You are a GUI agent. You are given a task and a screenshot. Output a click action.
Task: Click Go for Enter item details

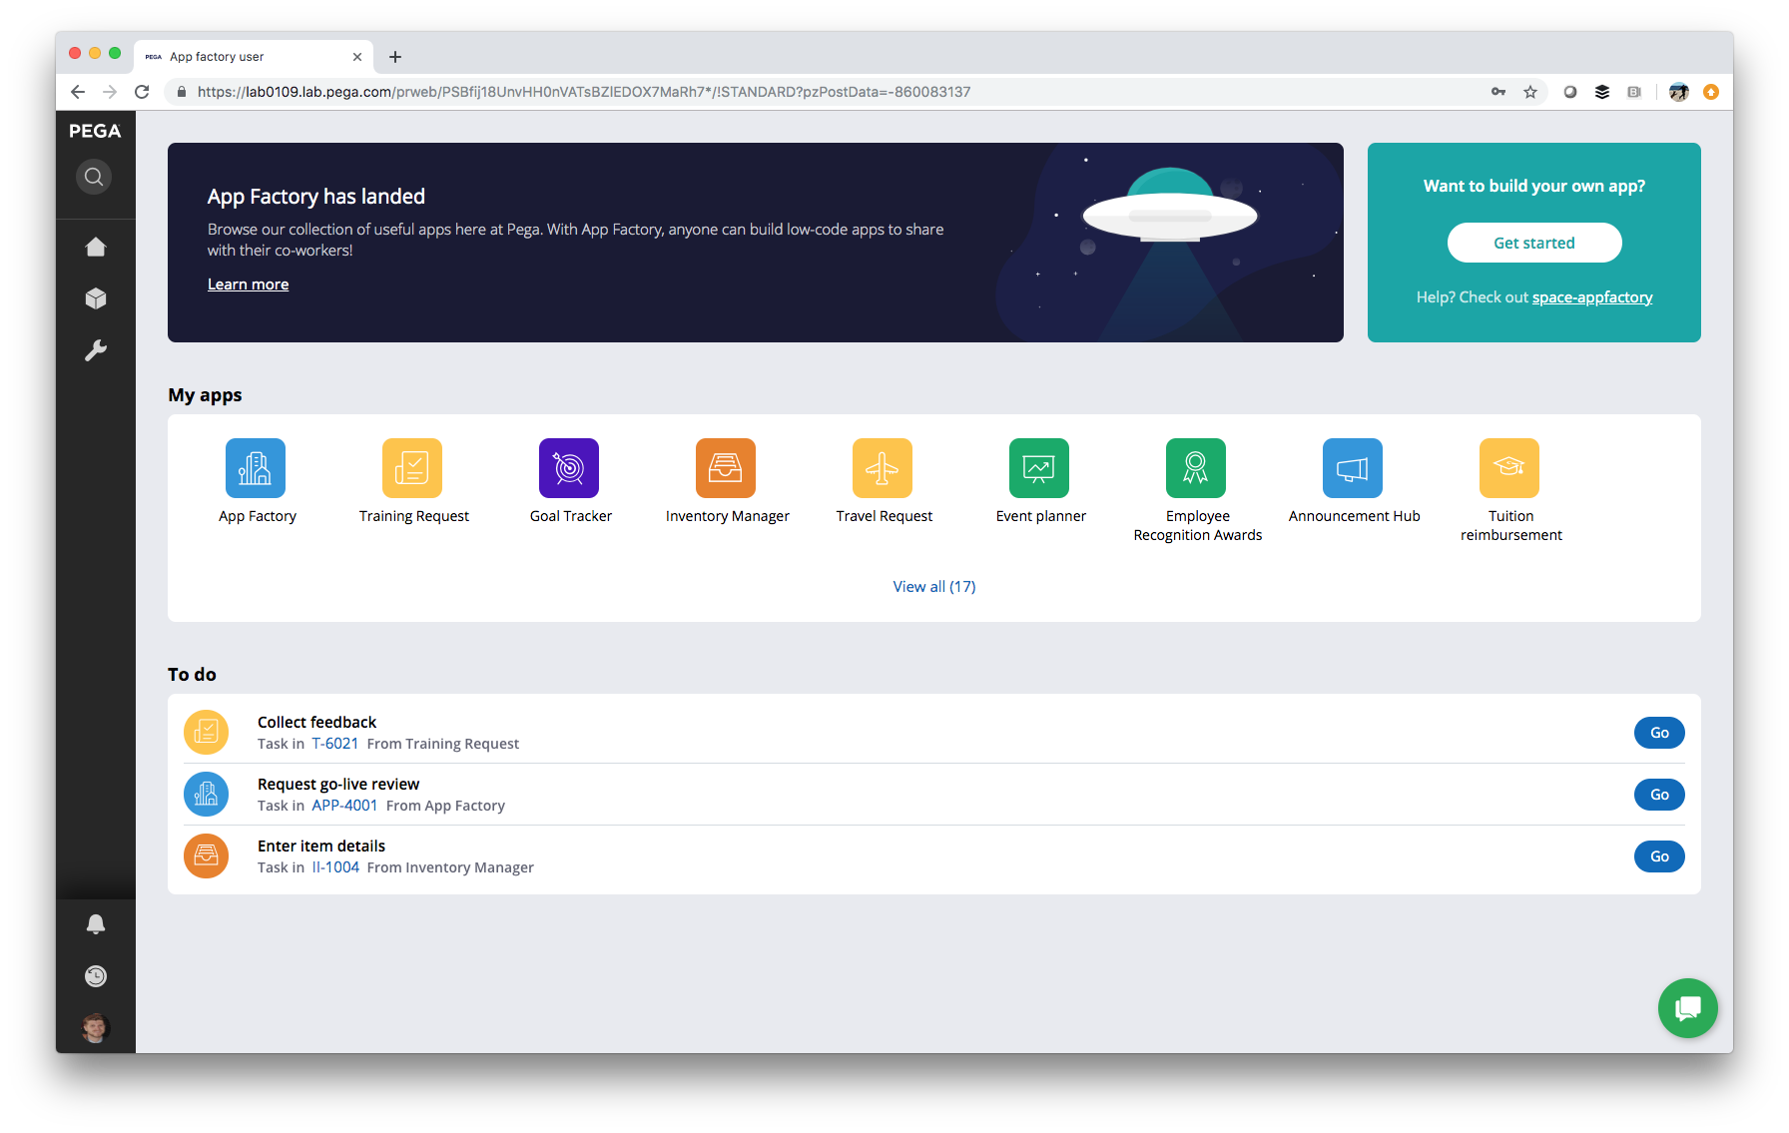tap(1659, 856)
